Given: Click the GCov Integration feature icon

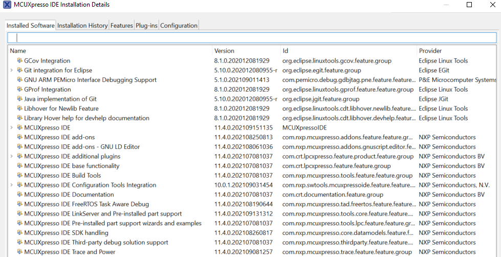Looking at the screenshot, I should 20,61.
